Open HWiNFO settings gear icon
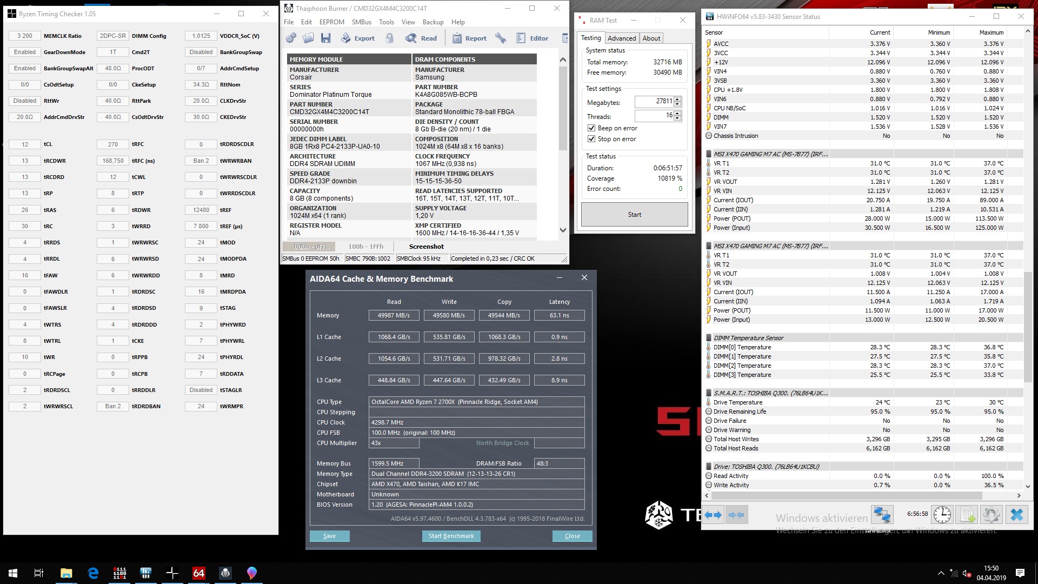This screenshot has height=584, width=1038. [991, 514]
